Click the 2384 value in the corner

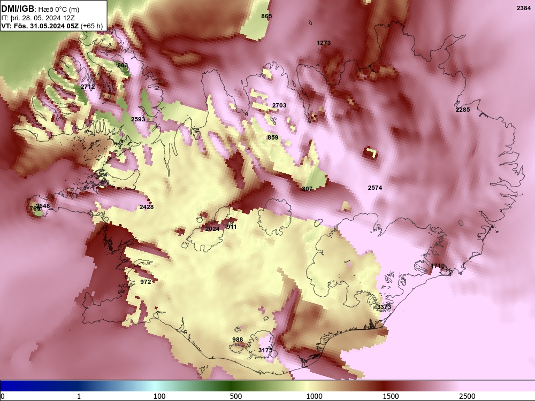point(523,8)
